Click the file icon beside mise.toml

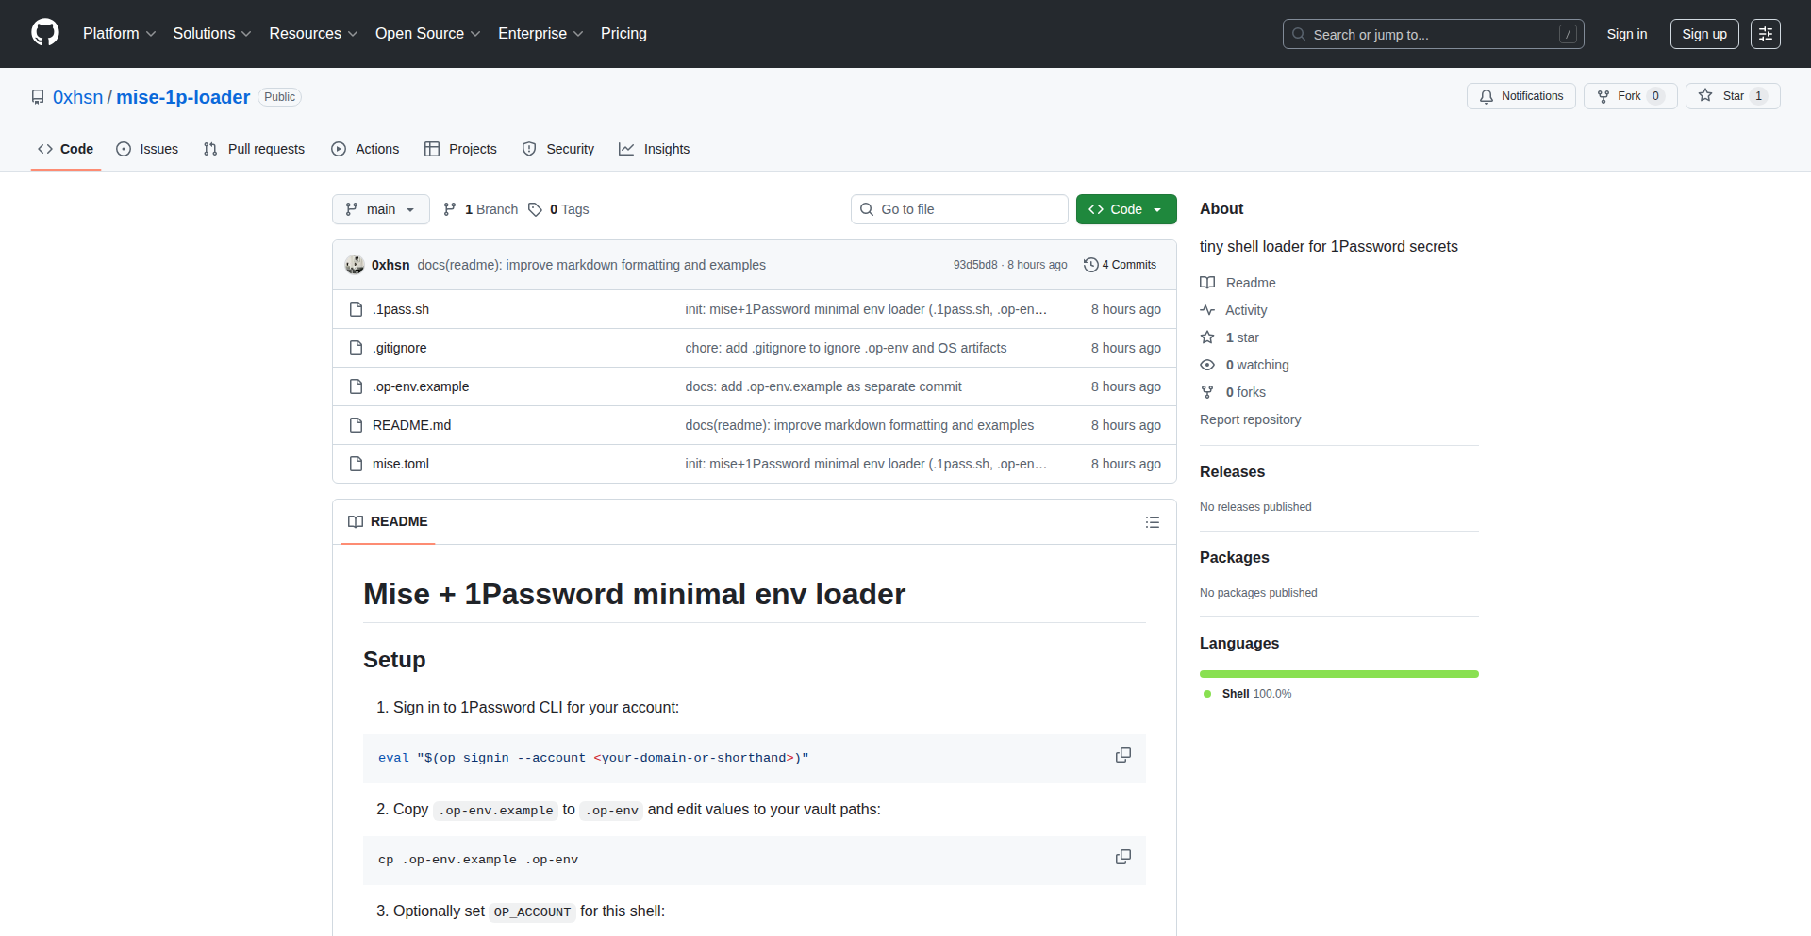click(x=356, y=464)
